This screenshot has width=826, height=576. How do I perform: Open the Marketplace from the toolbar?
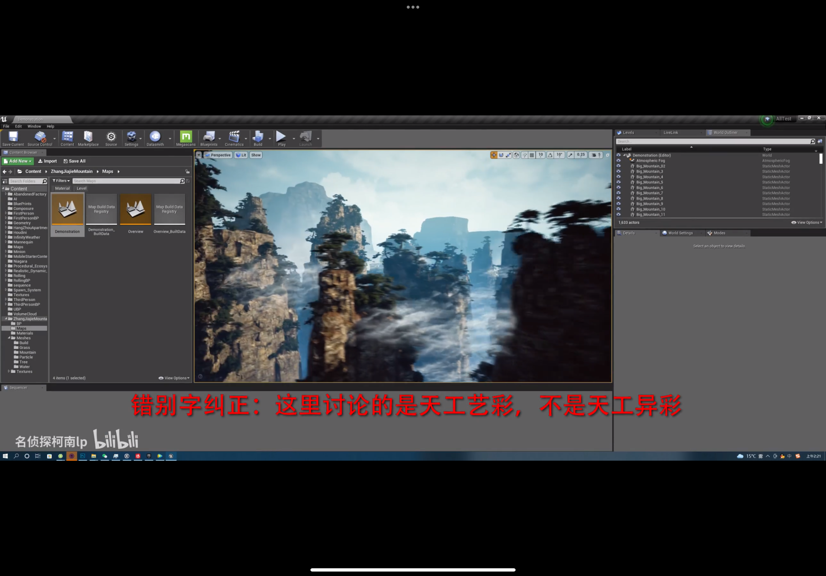coord(88,137)
